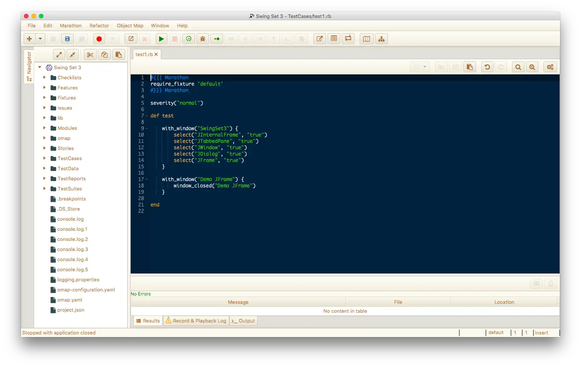The height and width of the screenshot is (367, 581).
Task: Click the hierarchy tree toolbar icon
Action: point(381,39)
